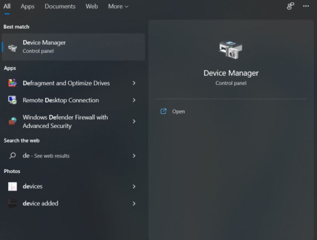Click the Open external link icon
This screenshot has width=317, height=240.
click(x=163, y=111)
